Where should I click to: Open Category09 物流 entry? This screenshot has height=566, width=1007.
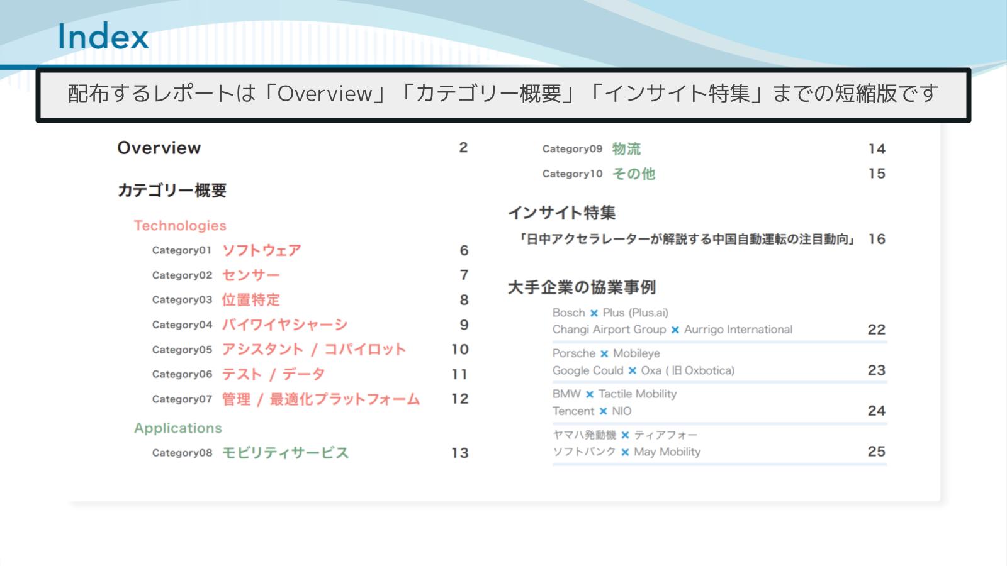[714, 149]
